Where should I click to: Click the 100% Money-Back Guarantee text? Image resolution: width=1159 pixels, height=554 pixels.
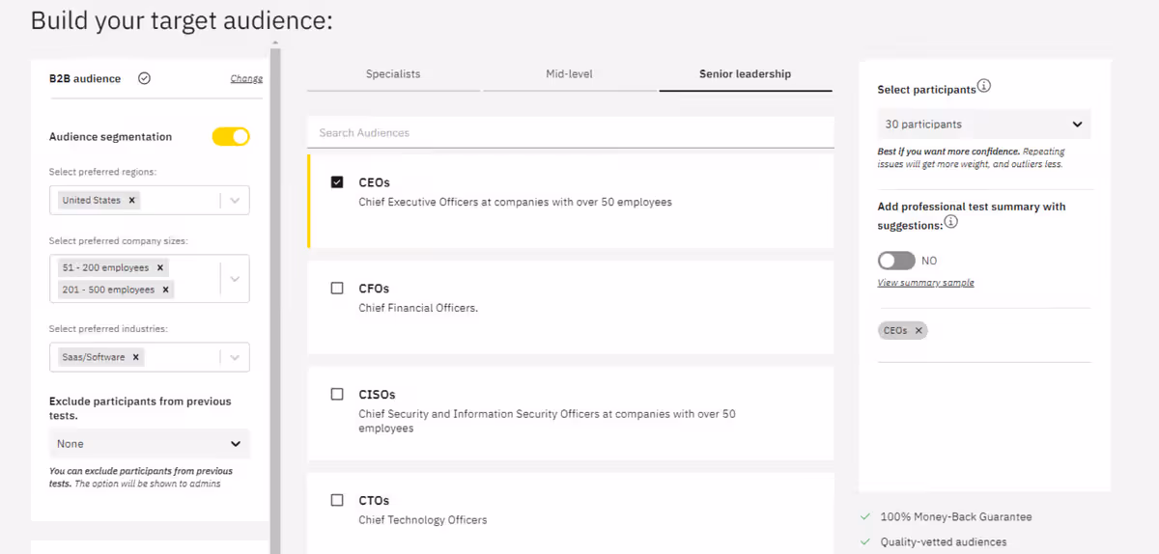coord(956,517)
